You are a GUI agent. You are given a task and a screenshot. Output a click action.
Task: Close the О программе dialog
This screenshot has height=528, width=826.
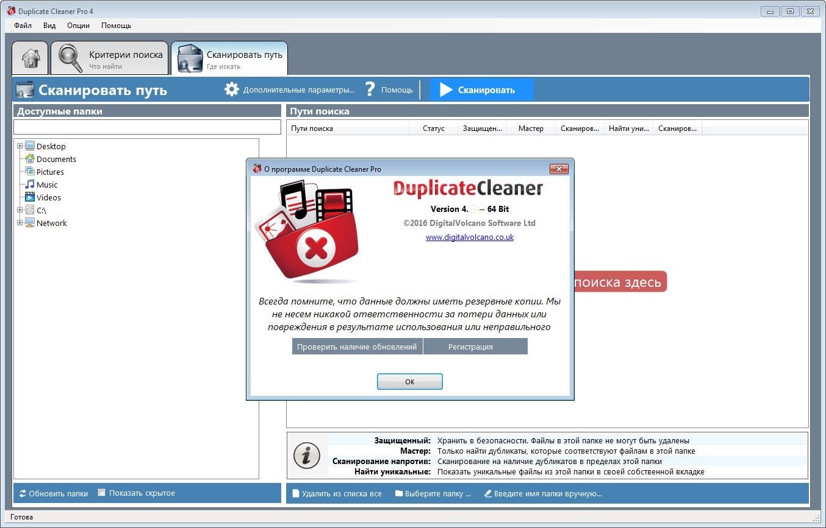[559, 169]
